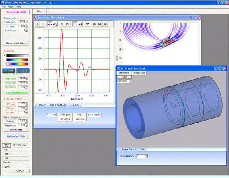Click the Frequency spinner arrows
229x178 pixels.
[x=27, y=125]
